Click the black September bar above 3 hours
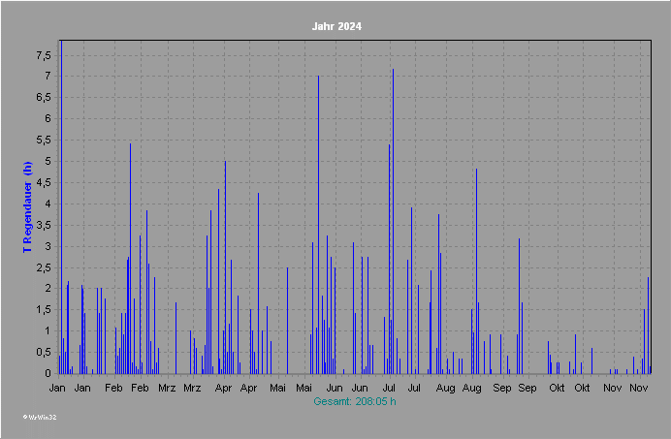Image resolution: width=671 pixels, height=439 pixels. [519, 305]
